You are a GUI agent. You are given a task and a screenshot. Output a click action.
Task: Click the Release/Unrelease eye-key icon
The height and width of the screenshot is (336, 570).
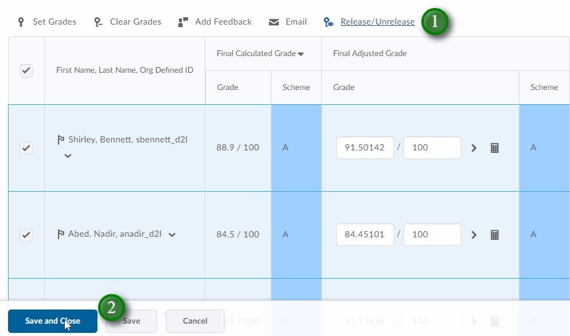pos(329,22)
